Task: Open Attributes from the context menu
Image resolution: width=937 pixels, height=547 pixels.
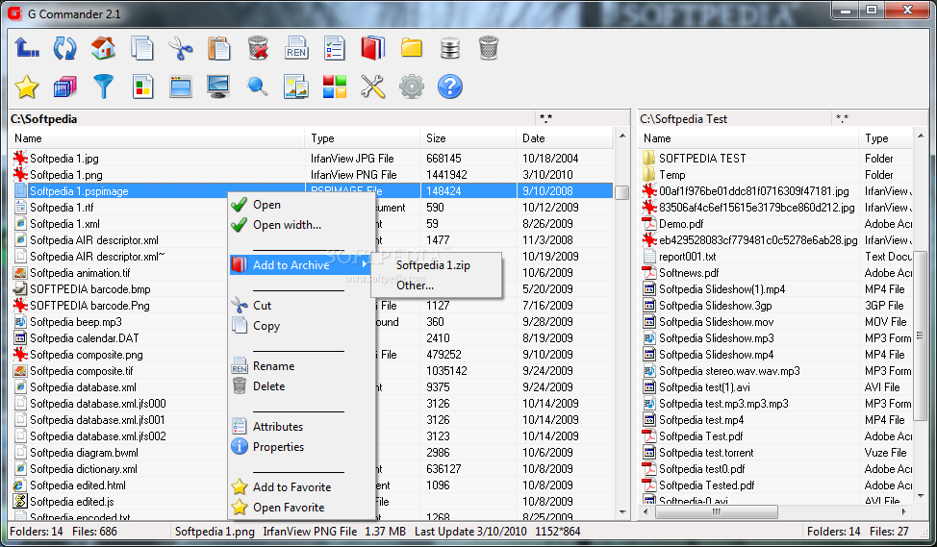Action: tap(302, 427)
